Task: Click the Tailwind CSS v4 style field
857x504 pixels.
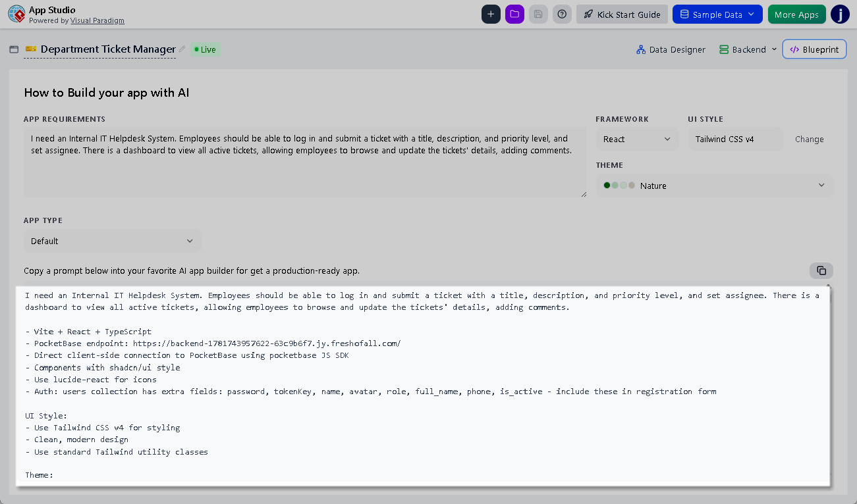Action: click(735, 139)
